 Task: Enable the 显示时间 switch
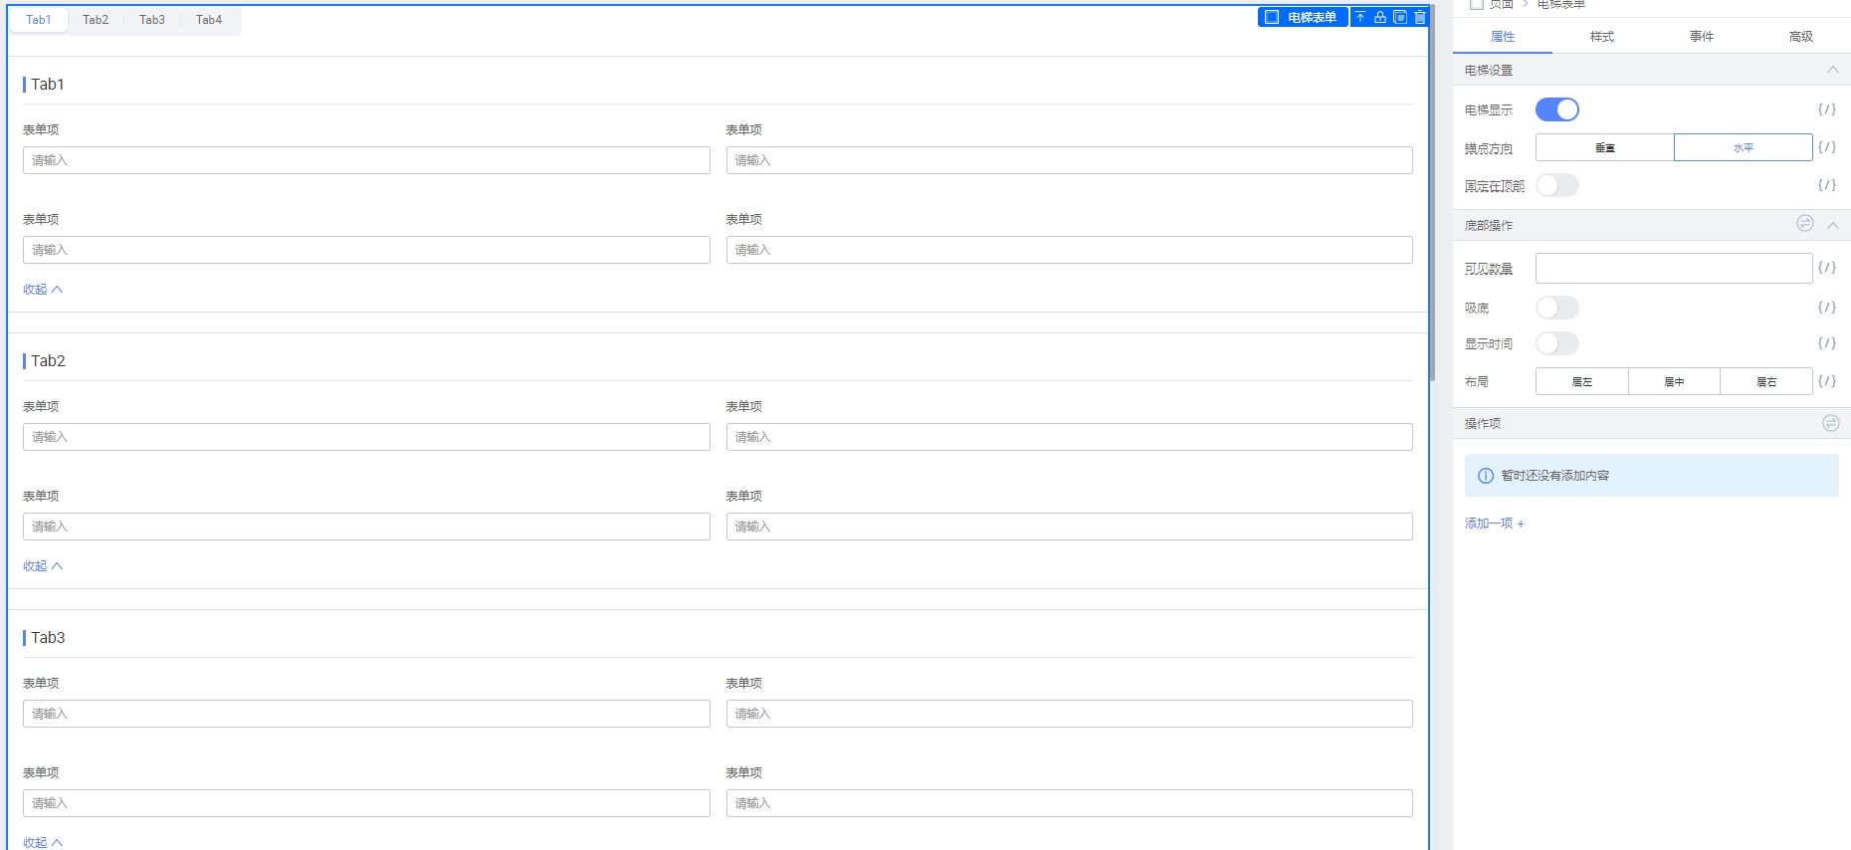coord(1557,343)
